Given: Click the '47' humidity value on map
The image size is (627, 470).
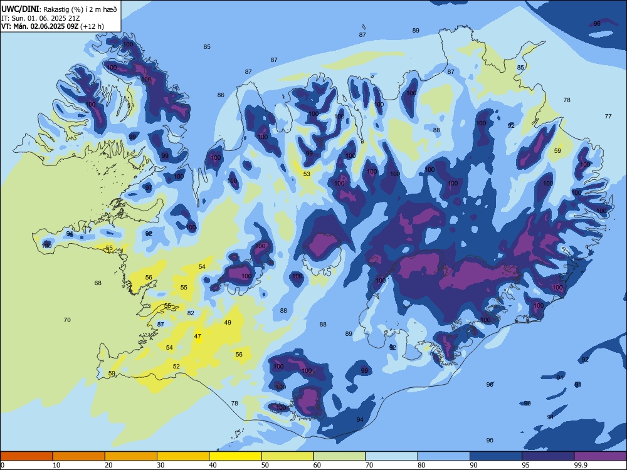Looking at the screenshot, I should coord(198,337).
